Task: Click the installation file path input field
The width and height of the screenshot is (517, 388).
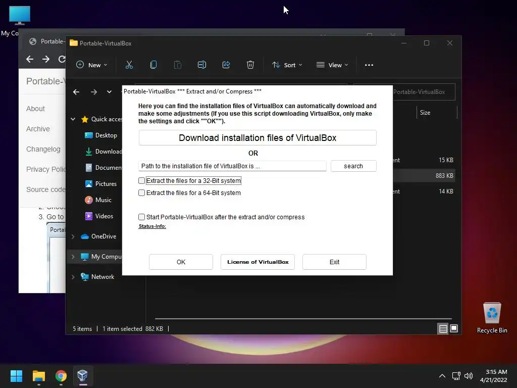Action: coord(232,166)
